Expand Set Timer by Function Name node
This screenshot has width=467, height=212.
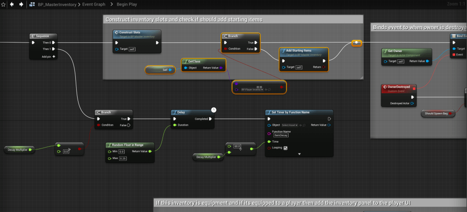coord(299,154)
